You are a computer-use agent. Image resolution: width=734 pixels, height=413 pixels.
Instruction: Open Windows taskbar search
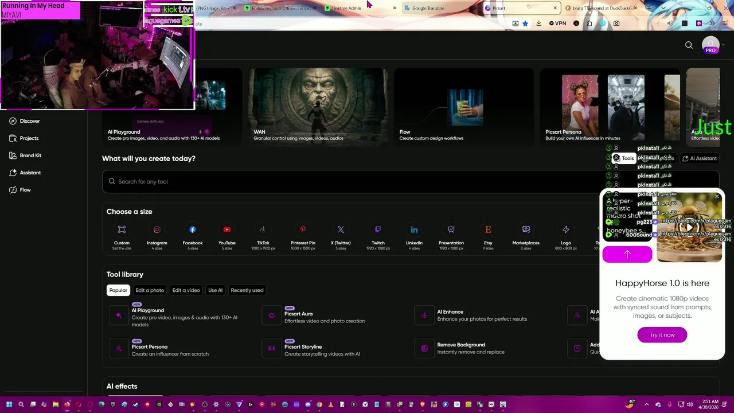pos(21,404)
